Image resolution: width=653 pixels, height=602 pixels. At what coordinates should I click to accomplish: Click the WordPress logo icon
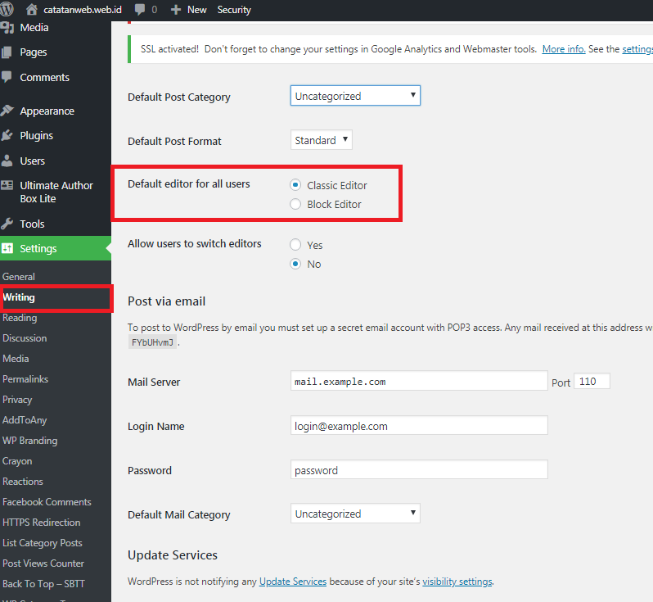point(7,9)
